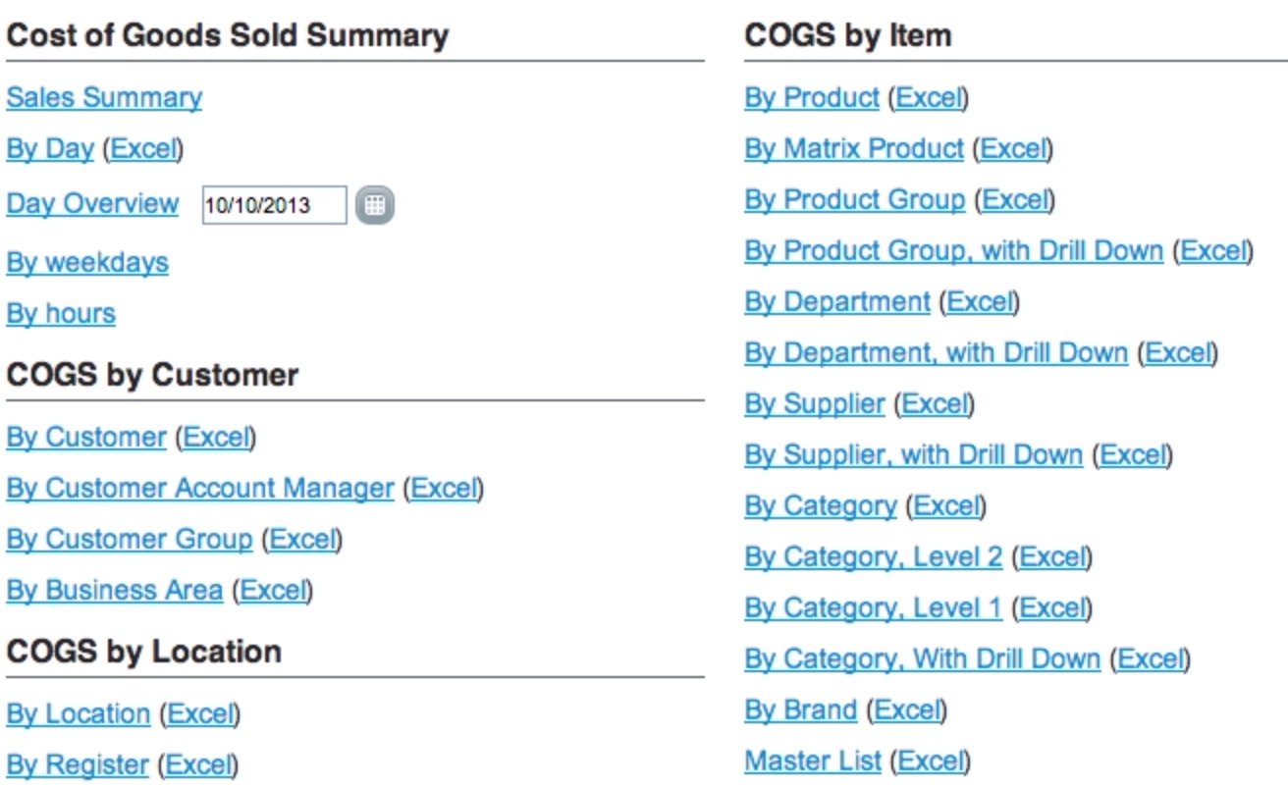Open the Sales Summary report link
This screenshot has width=1288, height=787.
point(104,98)
